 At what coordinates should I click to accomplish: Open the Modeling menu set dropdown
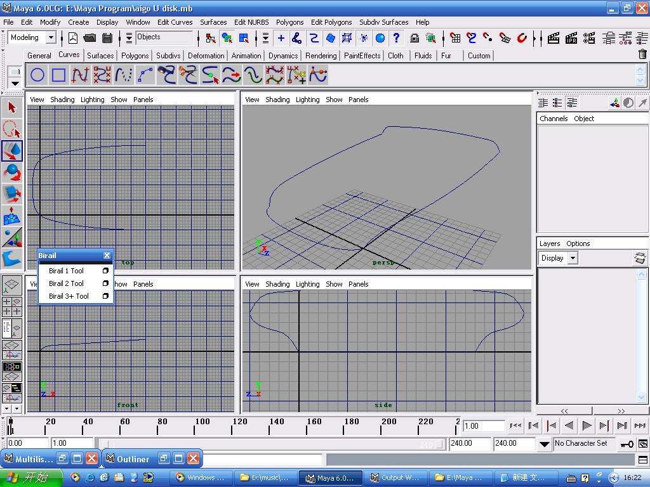click(51, 37)
